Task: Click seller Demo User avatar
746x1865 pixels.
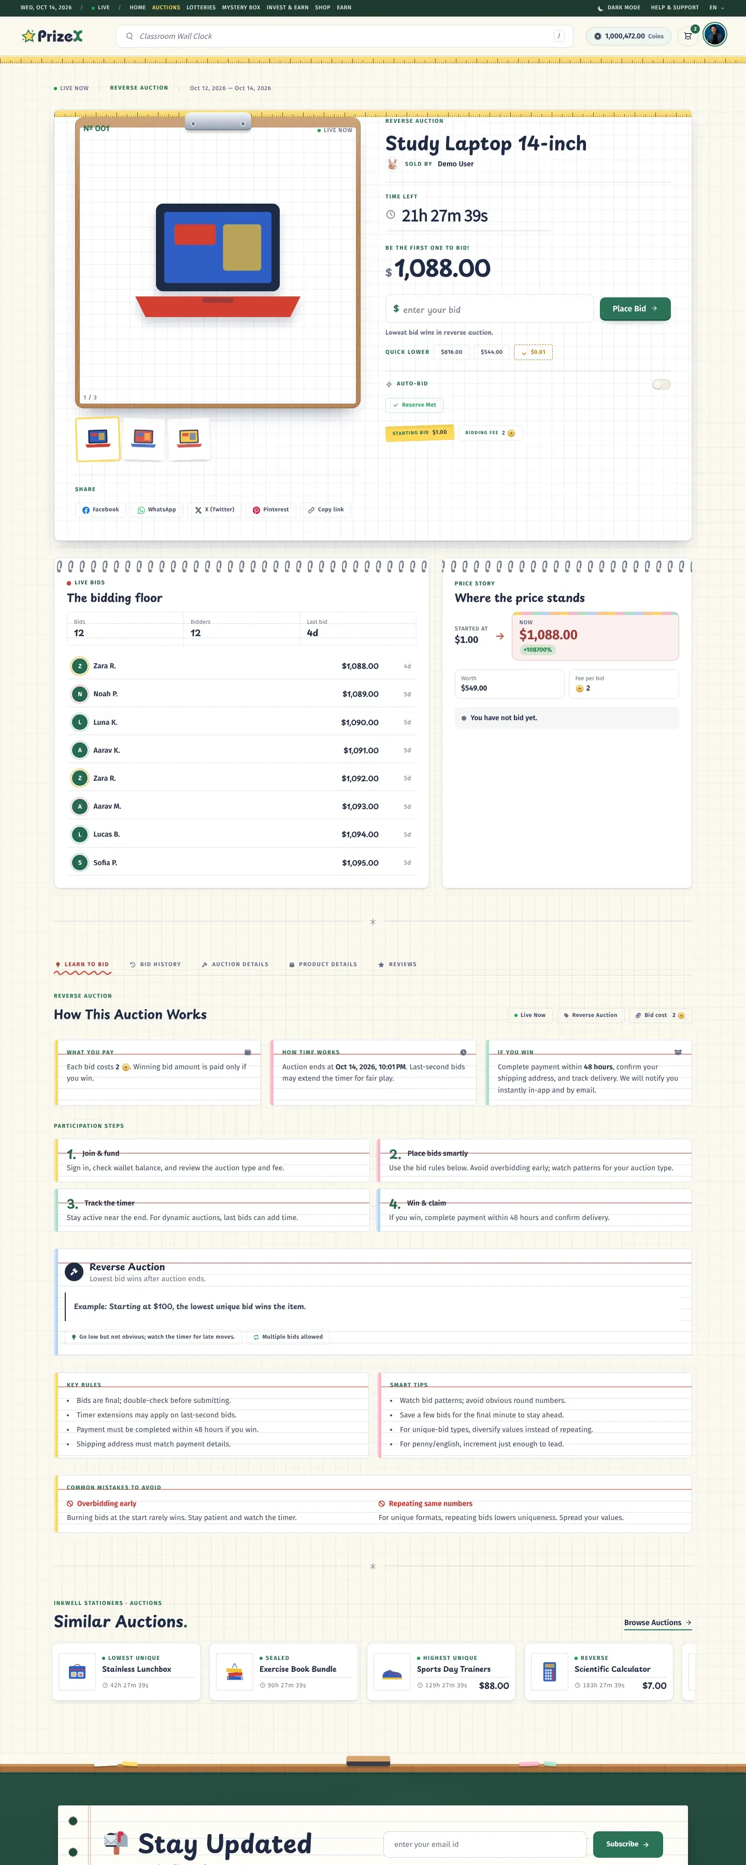Action: [392, 164]
